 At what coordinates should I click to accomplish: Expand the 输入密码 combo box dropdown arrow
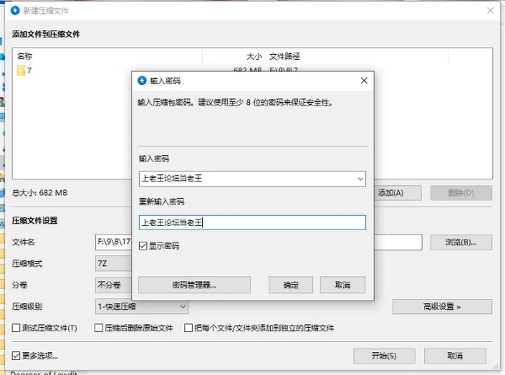(360, 179)
